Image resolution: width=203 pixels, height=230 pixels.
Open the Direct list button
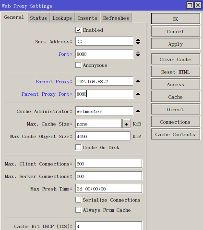pos(176,109)
